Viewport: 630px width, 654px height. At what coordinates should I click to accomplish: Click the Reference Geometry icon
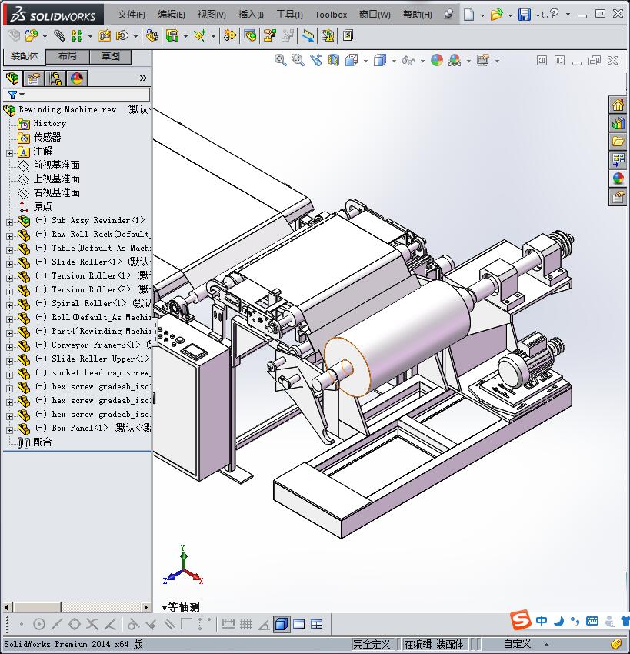click(200, 36)
